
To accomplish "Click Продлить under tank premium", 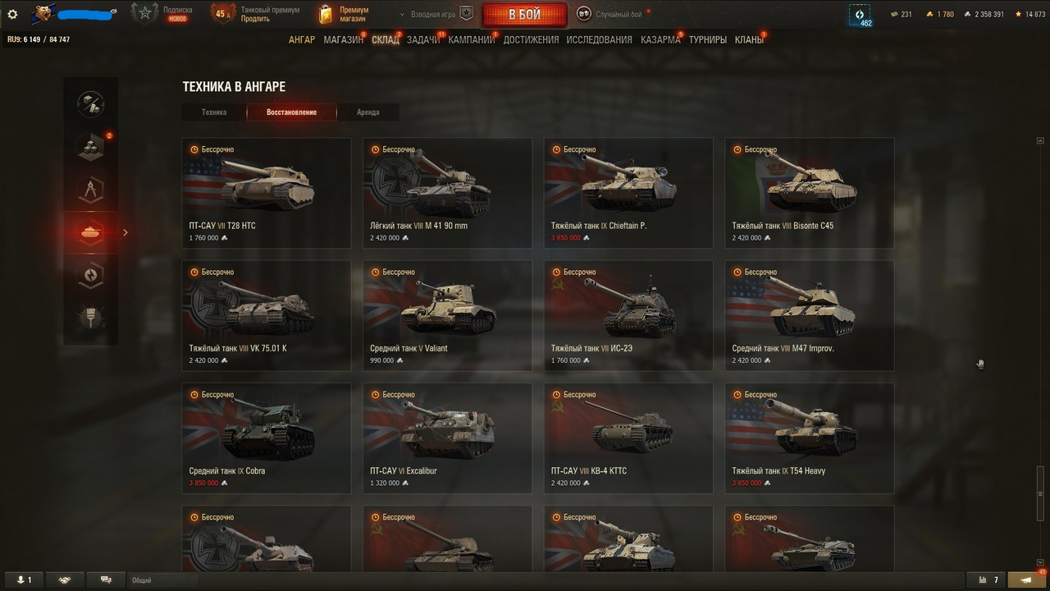I will [255, 19].
